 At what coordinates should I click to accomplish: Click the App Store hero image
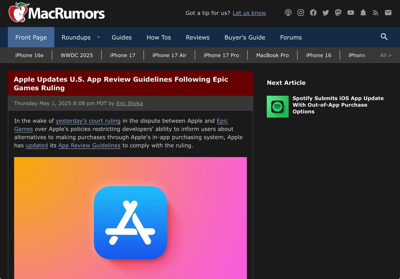[x=130, y=218]
